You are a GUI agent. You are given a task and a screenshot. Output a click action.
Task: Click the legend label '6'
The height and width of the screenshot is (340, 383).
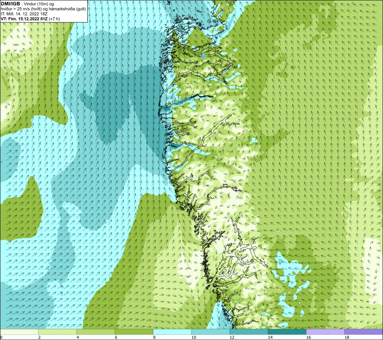(116, 338)
